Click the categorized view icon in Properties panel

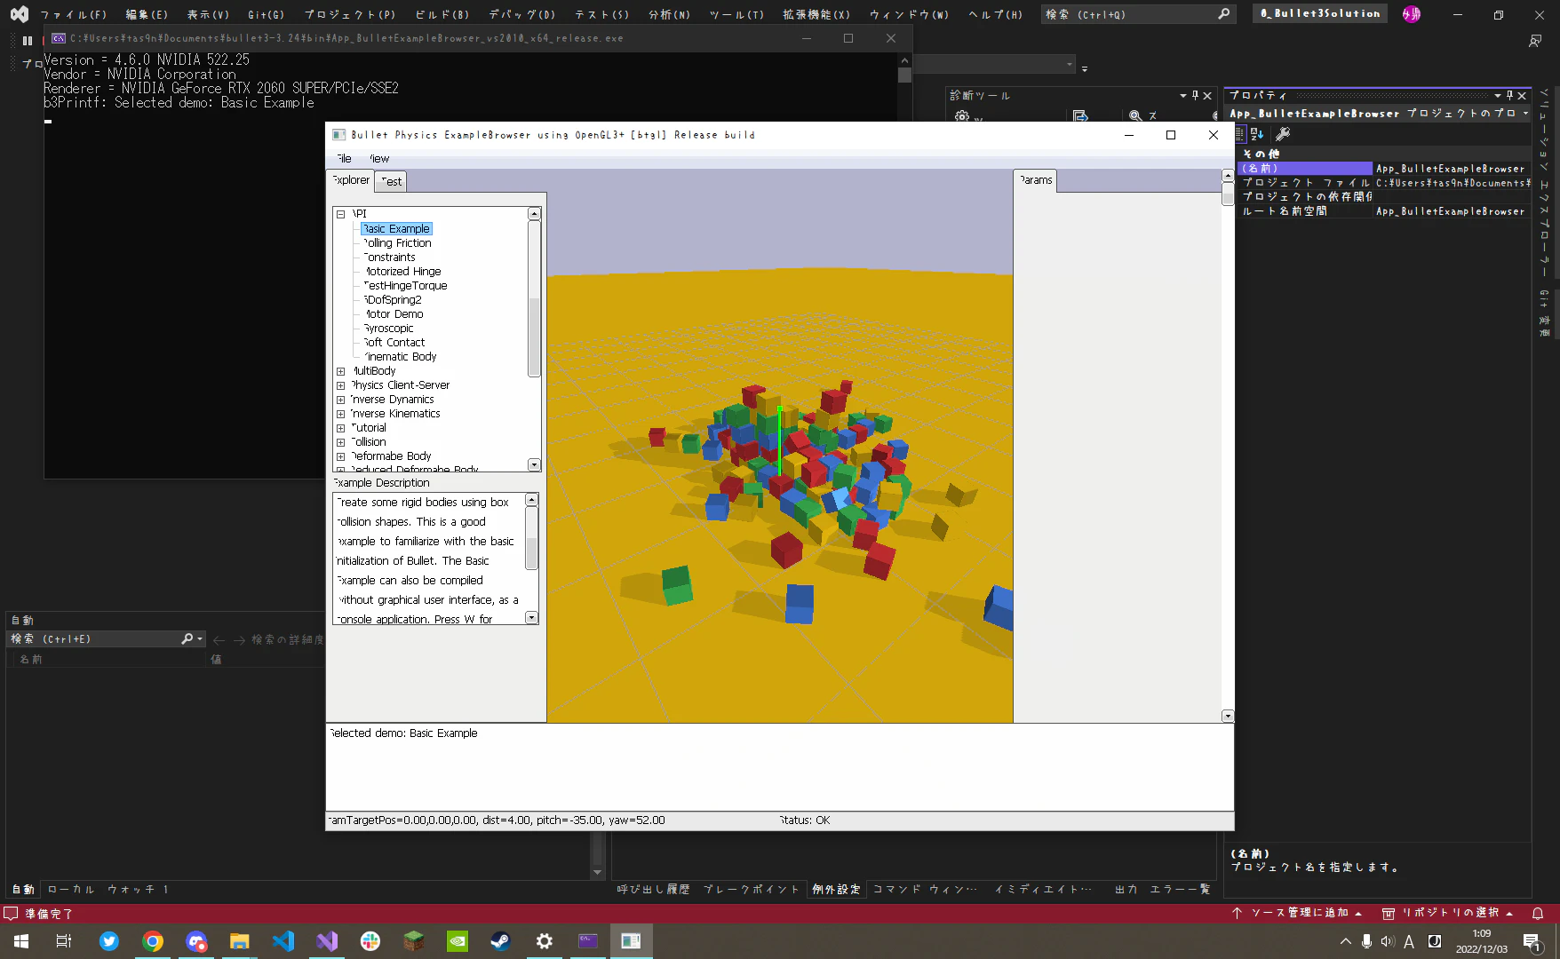1240,134
